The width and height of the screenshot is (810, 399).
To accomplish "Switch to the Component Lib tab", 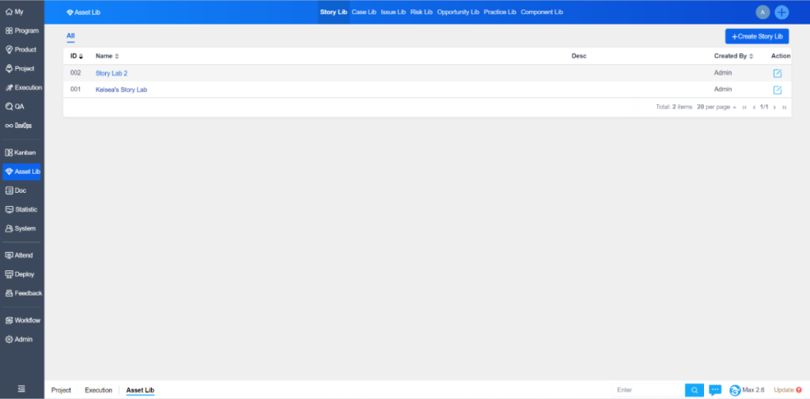I will click(x=542, y=12).
